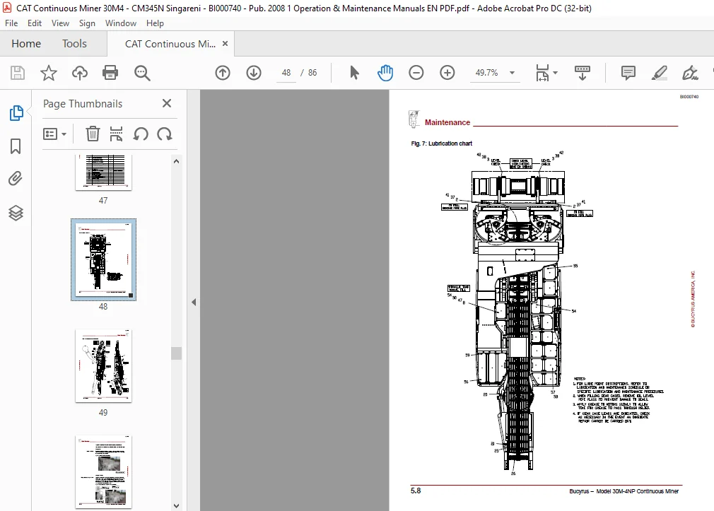Open the View menu
This screenshot has width=714, height=511.
[60, 23]
